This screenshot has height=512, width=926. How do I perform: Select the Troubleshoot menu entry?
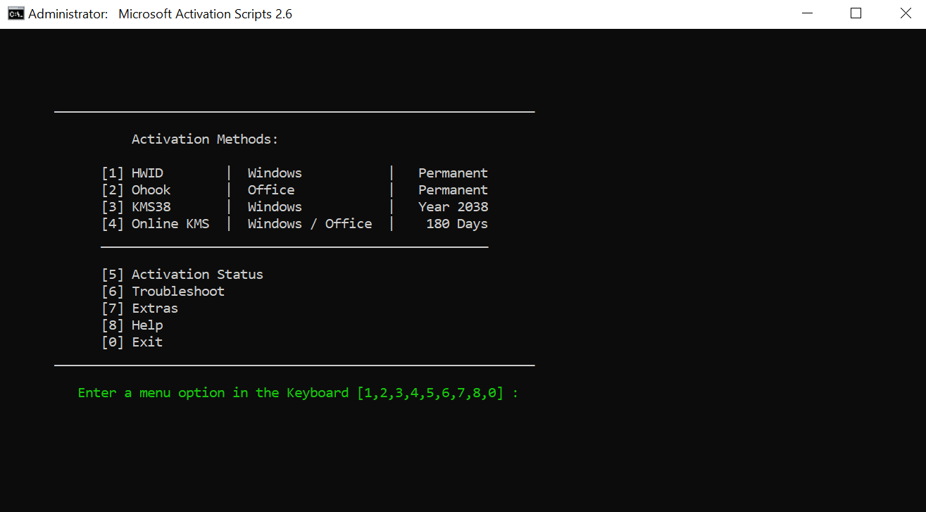177,292
